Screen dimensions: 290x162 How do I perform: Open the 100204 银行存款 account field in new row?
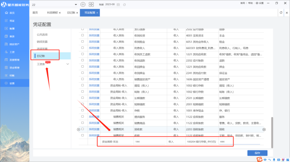coord(202,142)
